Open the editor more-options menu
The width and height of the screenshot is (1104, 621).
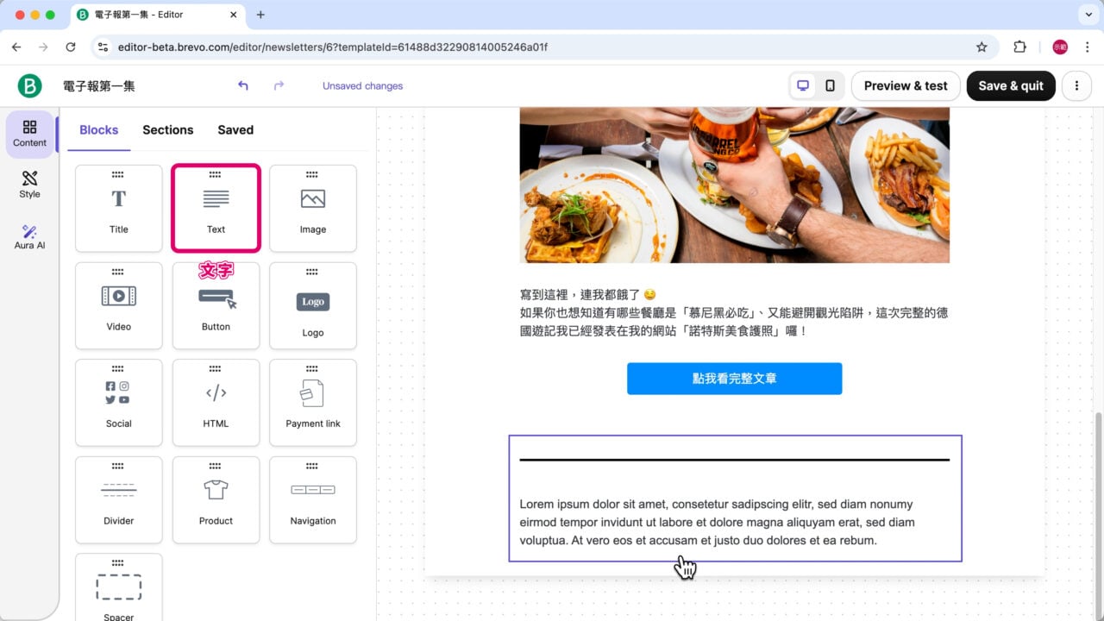pos(1076,85)
